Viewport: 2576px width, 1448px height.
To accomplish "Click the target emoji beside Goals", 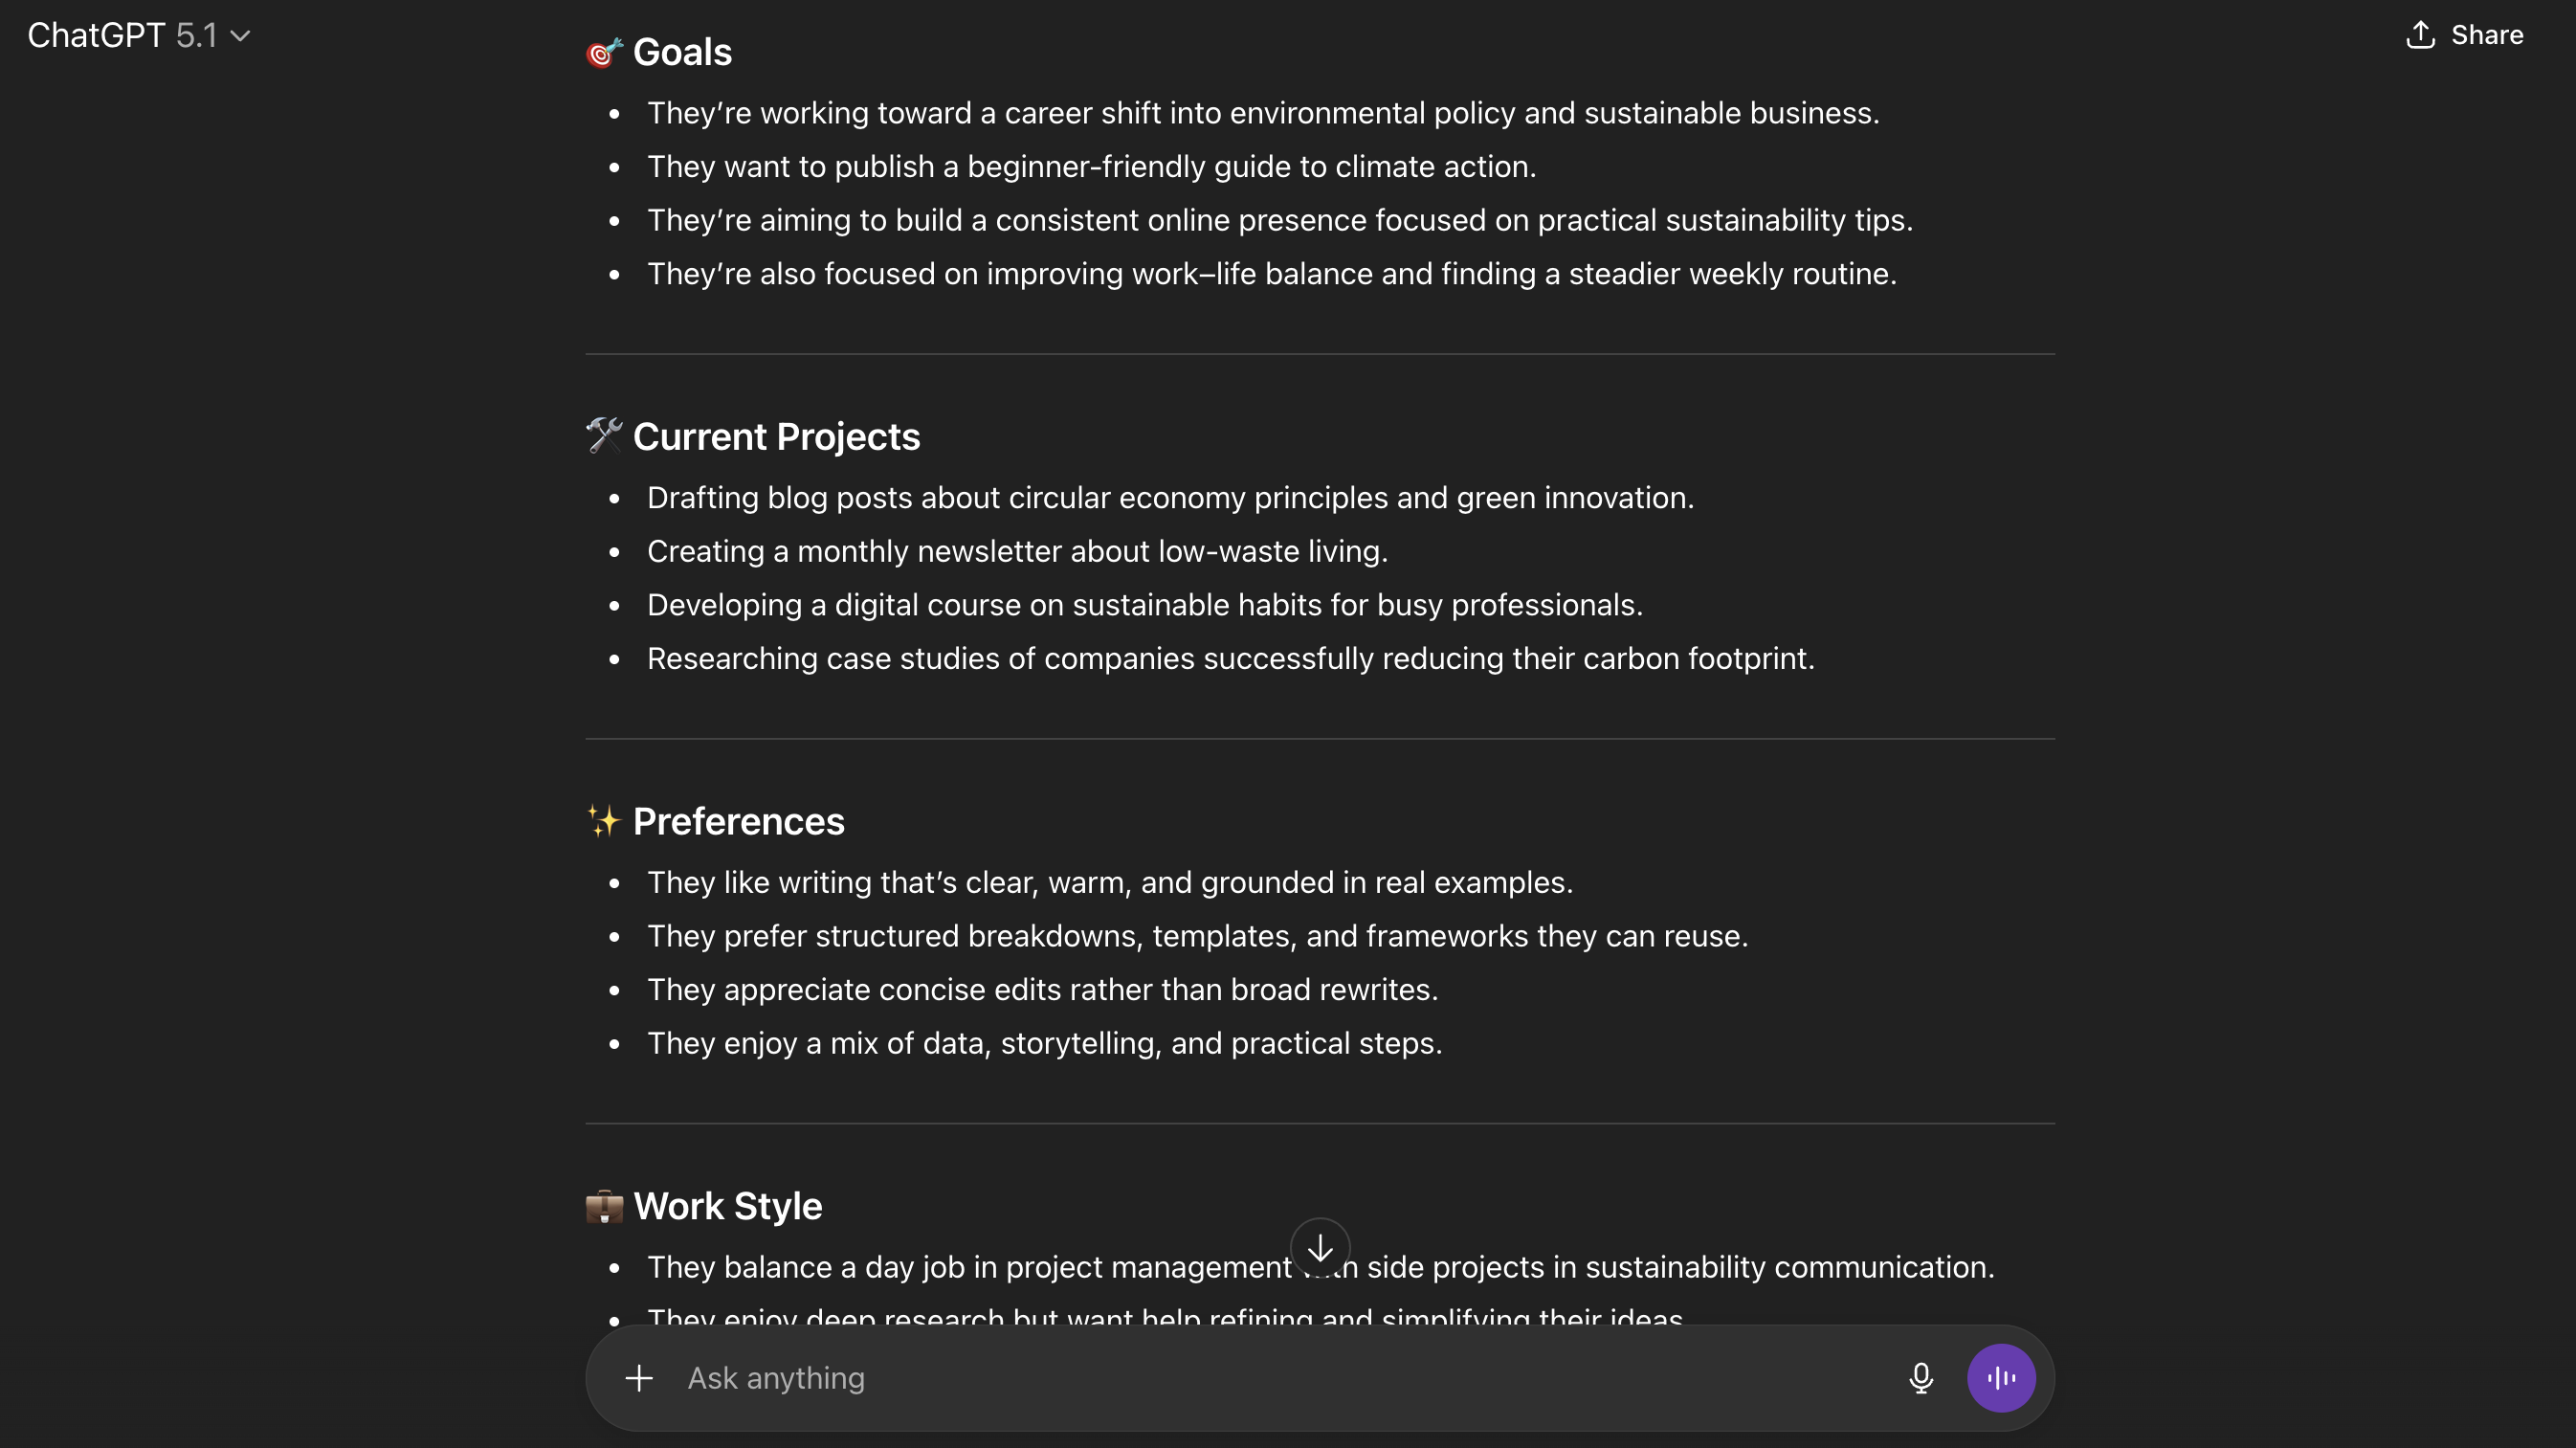I will [604, 52].
